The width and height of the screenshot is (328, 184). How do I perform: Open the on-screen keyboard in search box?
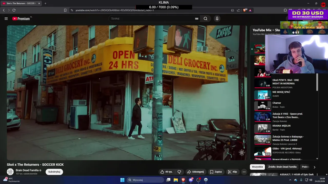(x=197, y=19)
